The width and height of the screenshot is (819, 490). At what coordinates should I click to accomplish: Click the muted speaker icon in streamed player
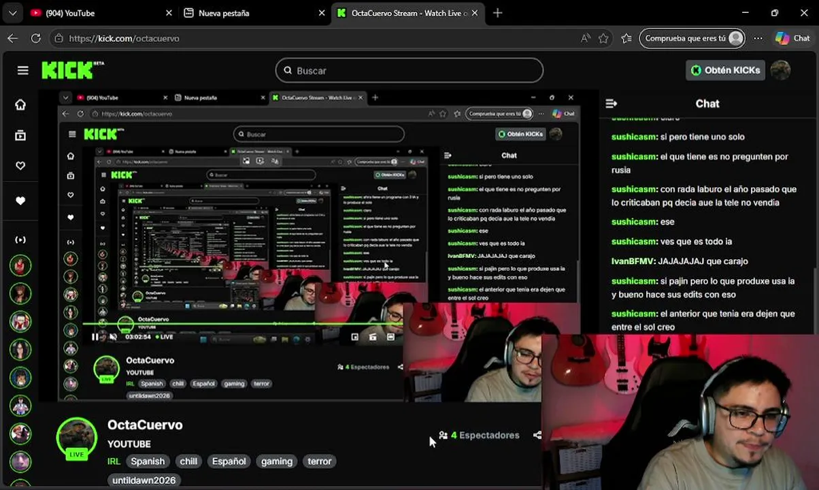113,337
